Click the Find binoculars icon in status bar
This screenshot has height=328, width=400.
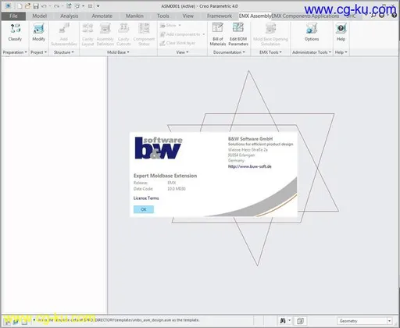283,321
